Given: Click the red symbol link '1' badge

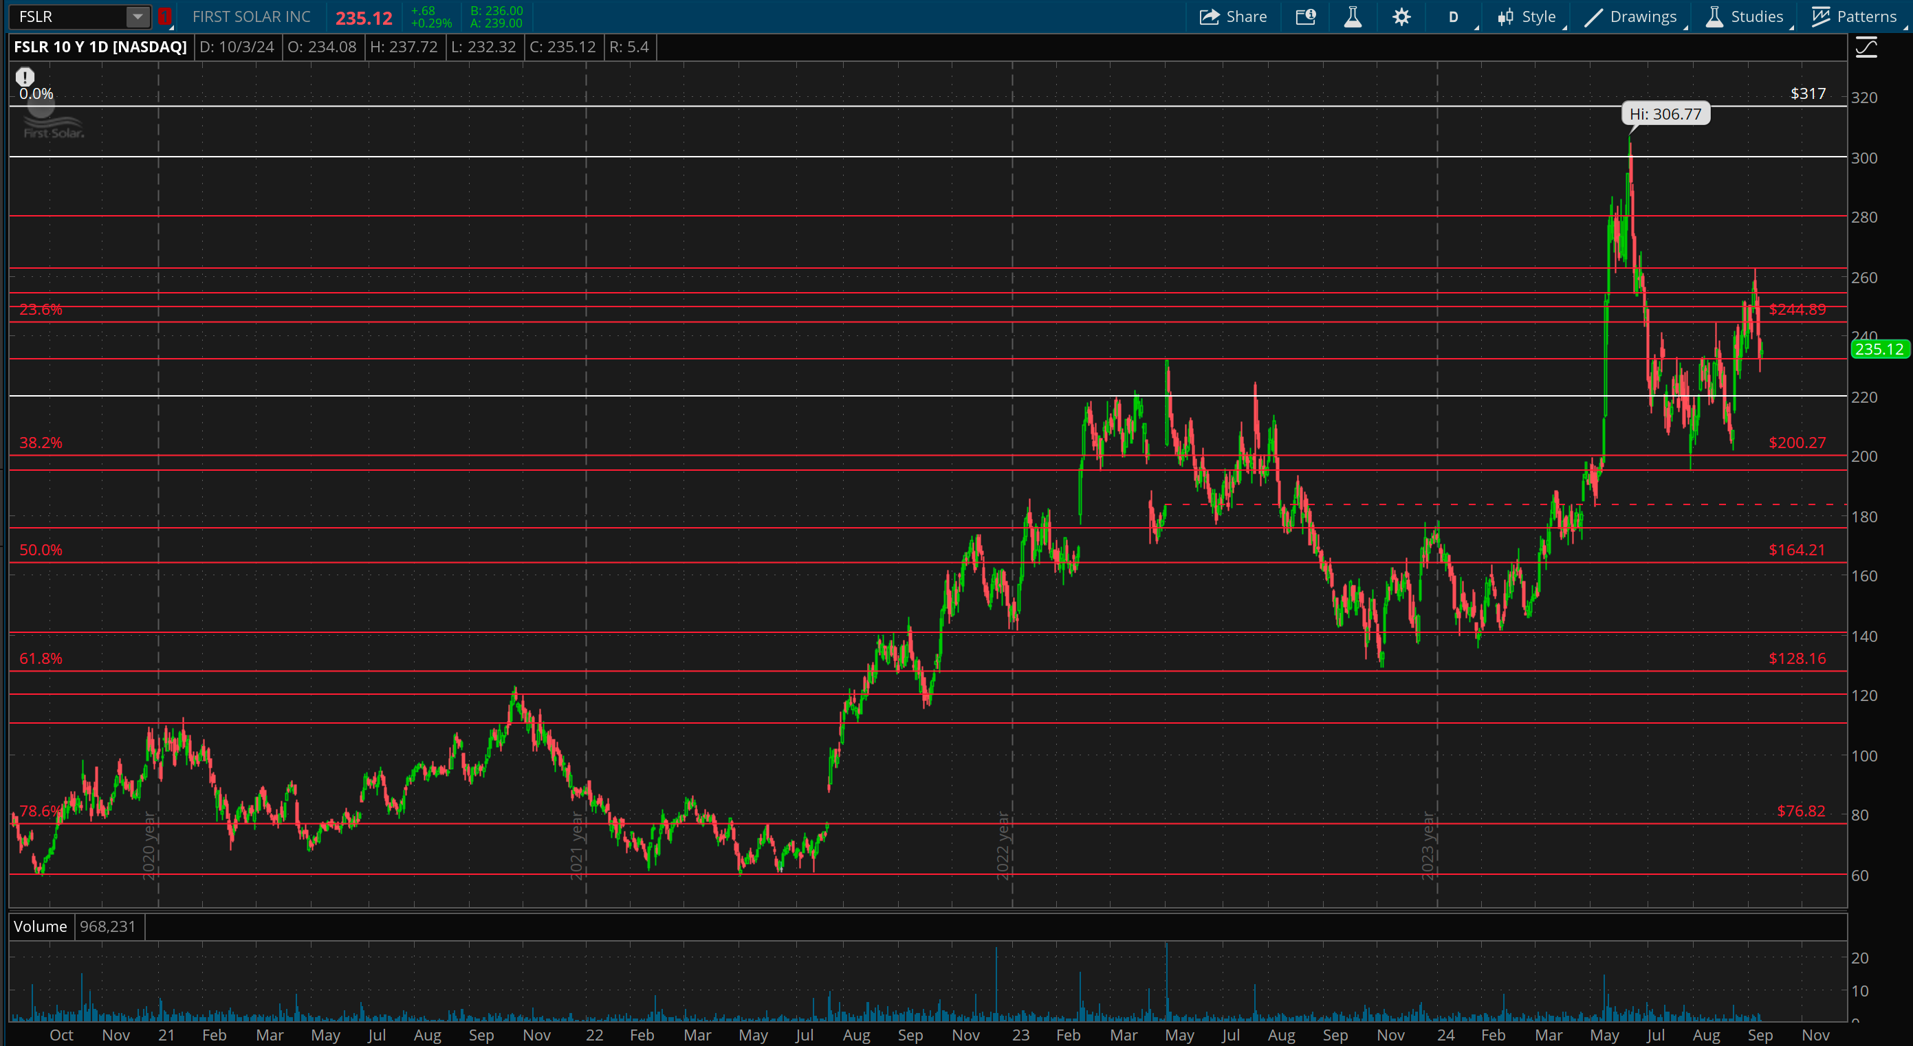Looking at the screenshot, I should click(165, 16).
